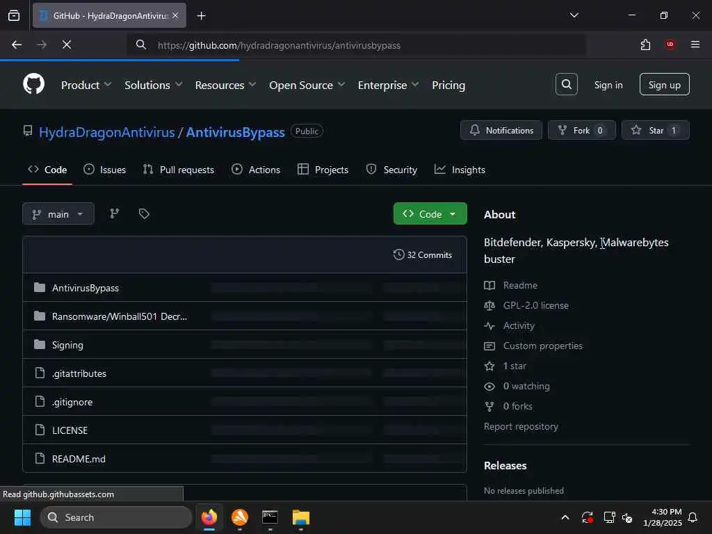
Task: Stop page loading with the X button
Action: tap(66, 44)
